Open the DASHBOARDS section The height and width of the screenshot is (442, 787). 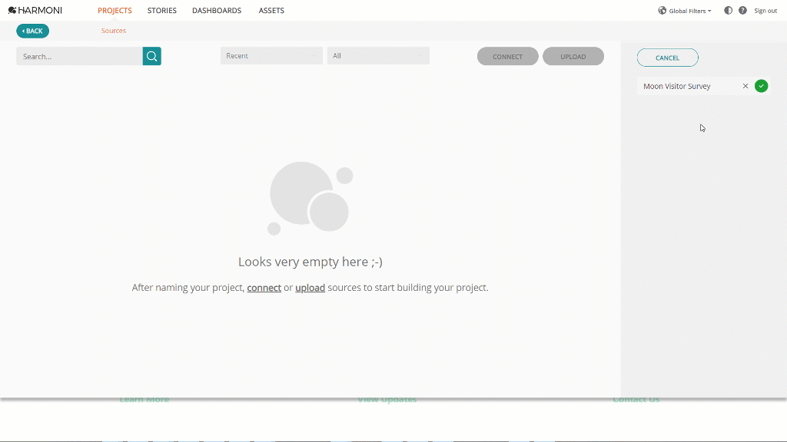(217, 10)
